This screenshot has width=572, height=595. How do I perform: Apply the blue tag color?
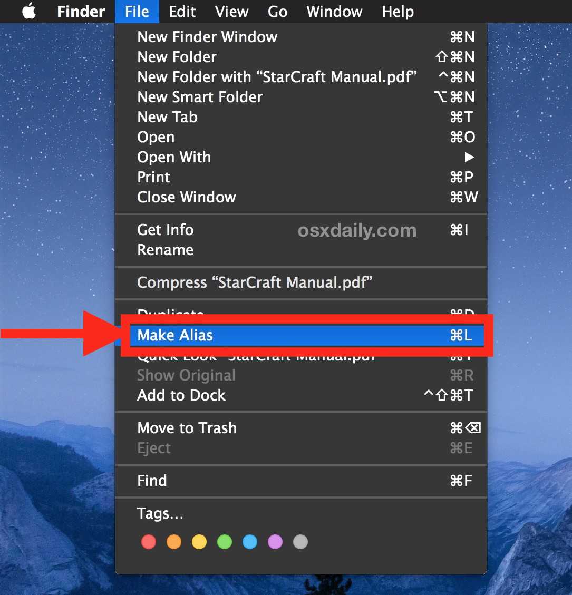tap(250, 541)
